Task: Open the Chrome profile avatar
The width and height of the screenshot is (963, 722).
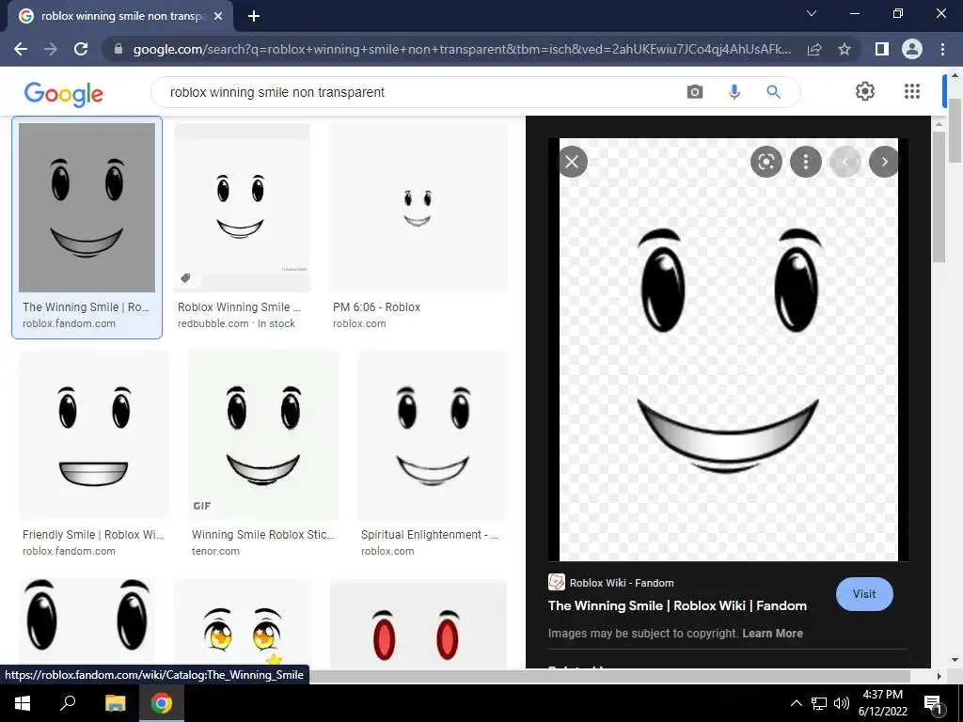Action: pos(912,49)
